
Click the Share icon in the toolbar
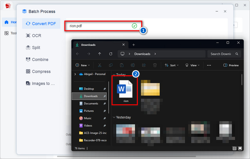[144, 65]
